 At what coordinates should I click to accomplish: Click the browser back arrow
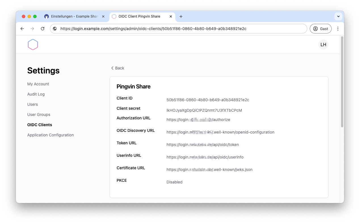22,29
